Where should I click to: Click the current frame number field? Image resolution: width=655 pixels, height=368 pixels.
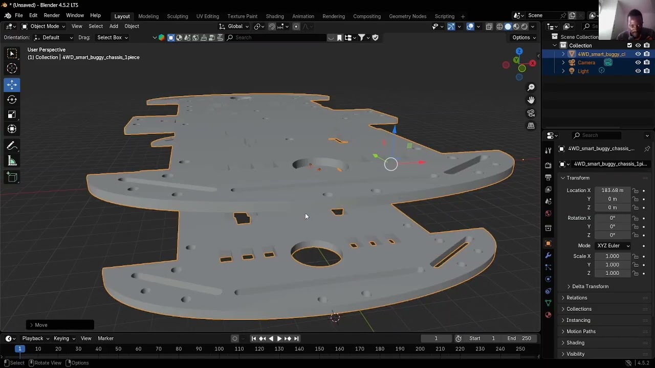(436, 338)
